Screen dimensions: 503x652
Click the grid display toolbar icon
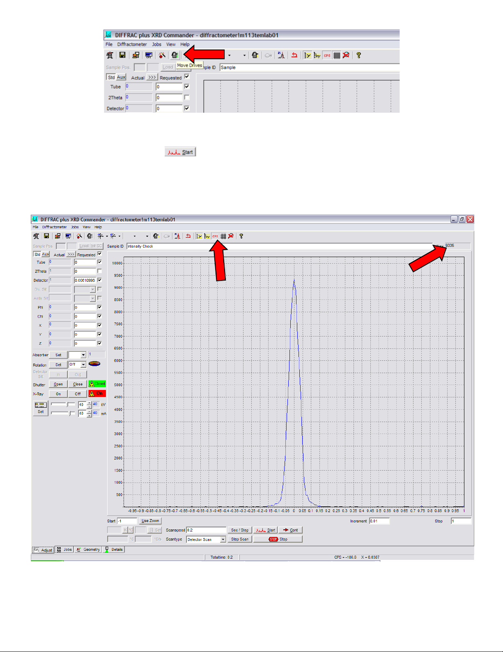[x=223, y=236]
